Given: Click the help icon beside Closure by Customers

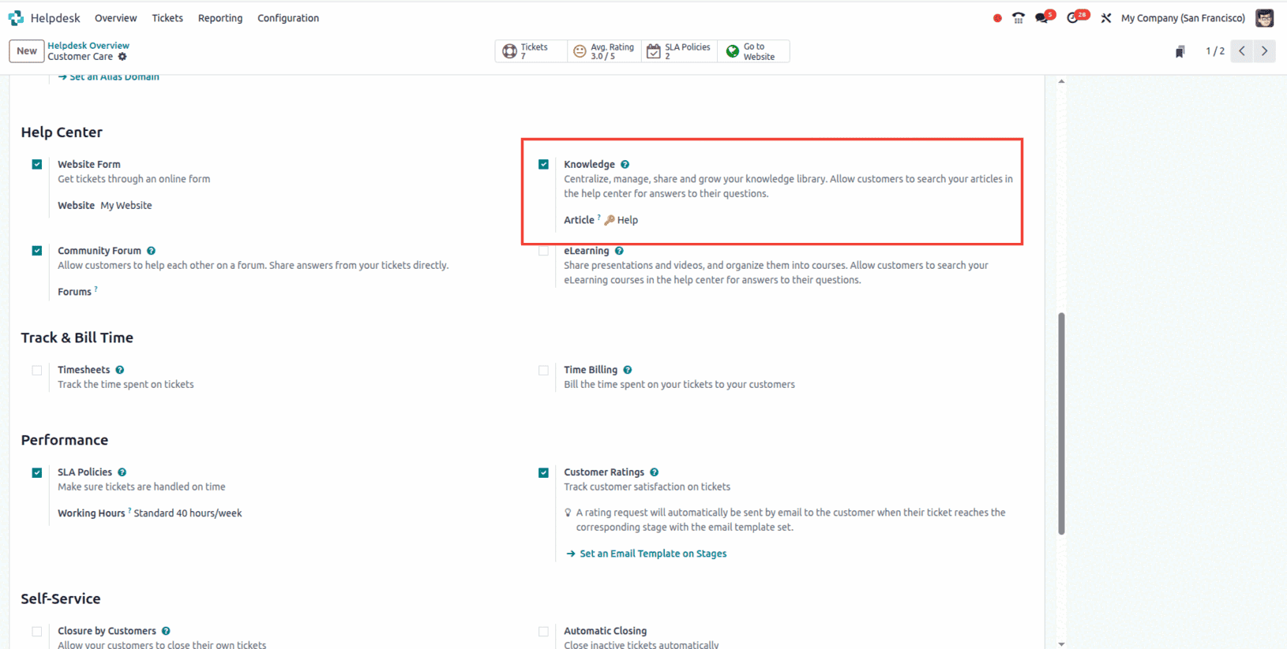Looking at the screenshot, I should 166,631.
